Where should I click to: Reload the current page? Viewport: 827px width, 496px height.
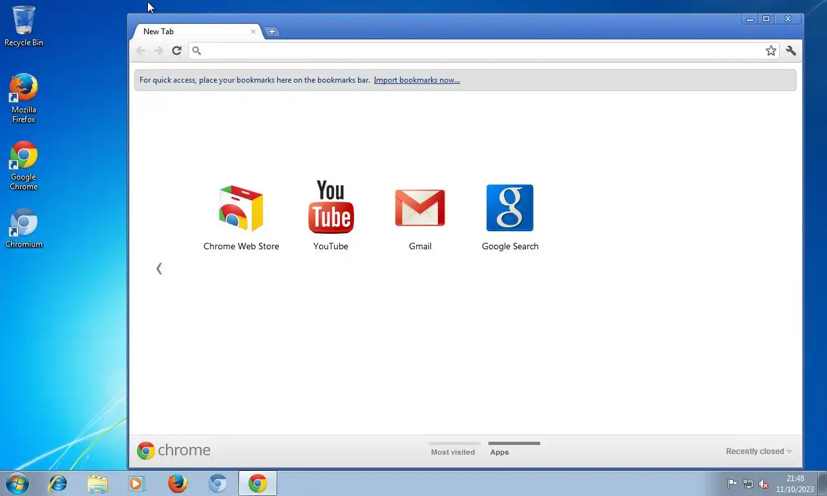[x=176, y=50]
